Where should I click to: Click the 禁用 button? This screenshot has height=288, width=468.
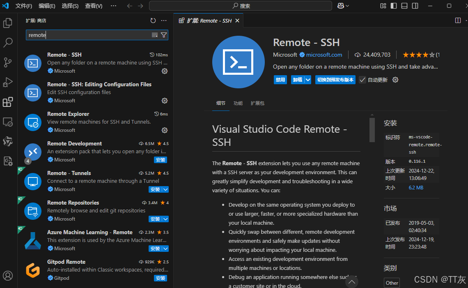pos(280,80)
